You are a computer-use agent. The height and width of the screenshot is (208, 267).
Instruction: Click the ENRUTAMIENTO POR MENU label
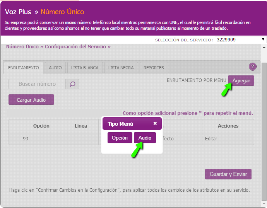(x=196, y=80)
